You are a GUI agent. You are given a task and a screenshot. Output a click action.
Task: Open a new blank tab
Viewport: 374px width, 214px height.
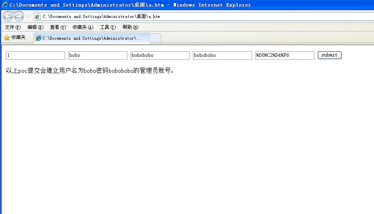coord(155,39)
